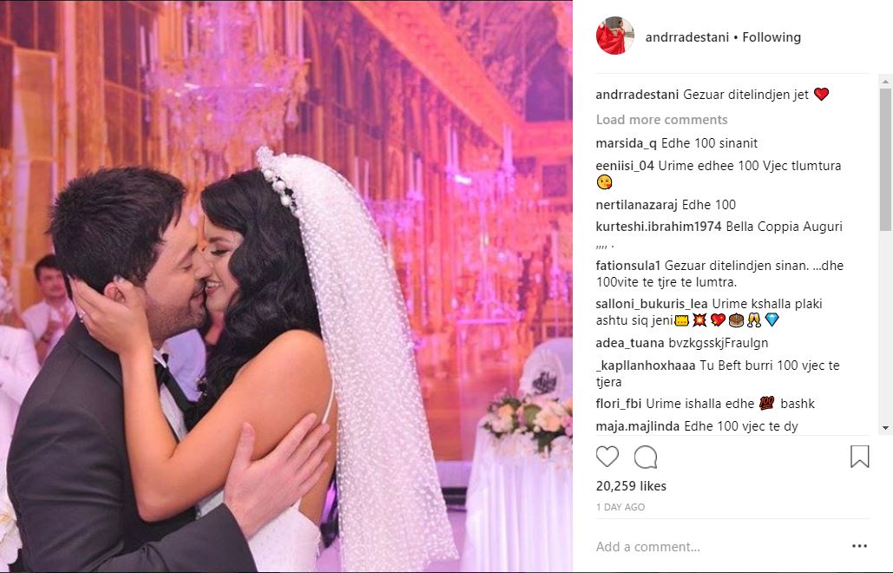Screen dimensions: 893x573
Task: Click the comments scrollbar thumb
Action: (x=885, y=160)
